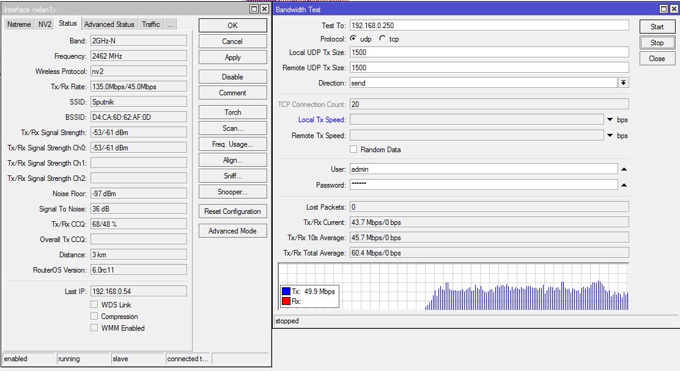
Task: Show more tabs with ellipsis tab
Action: pyautogui.click(x=171, y=24)
